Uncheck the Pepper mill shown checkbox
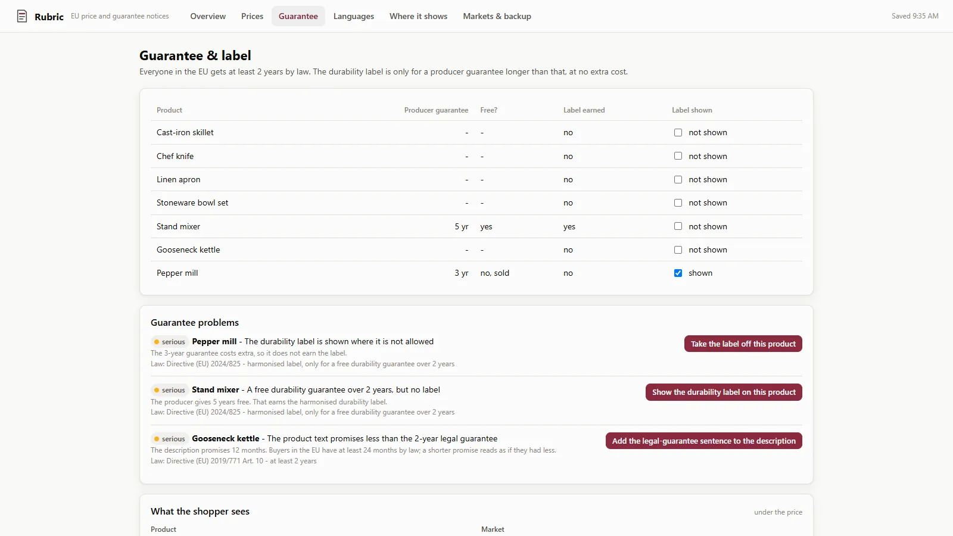This screenshot has height=536, width=953. pos(678,273)
